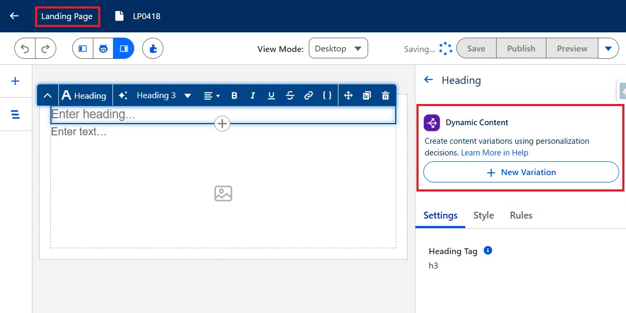Switch to the Settings tab

(440, 215)
